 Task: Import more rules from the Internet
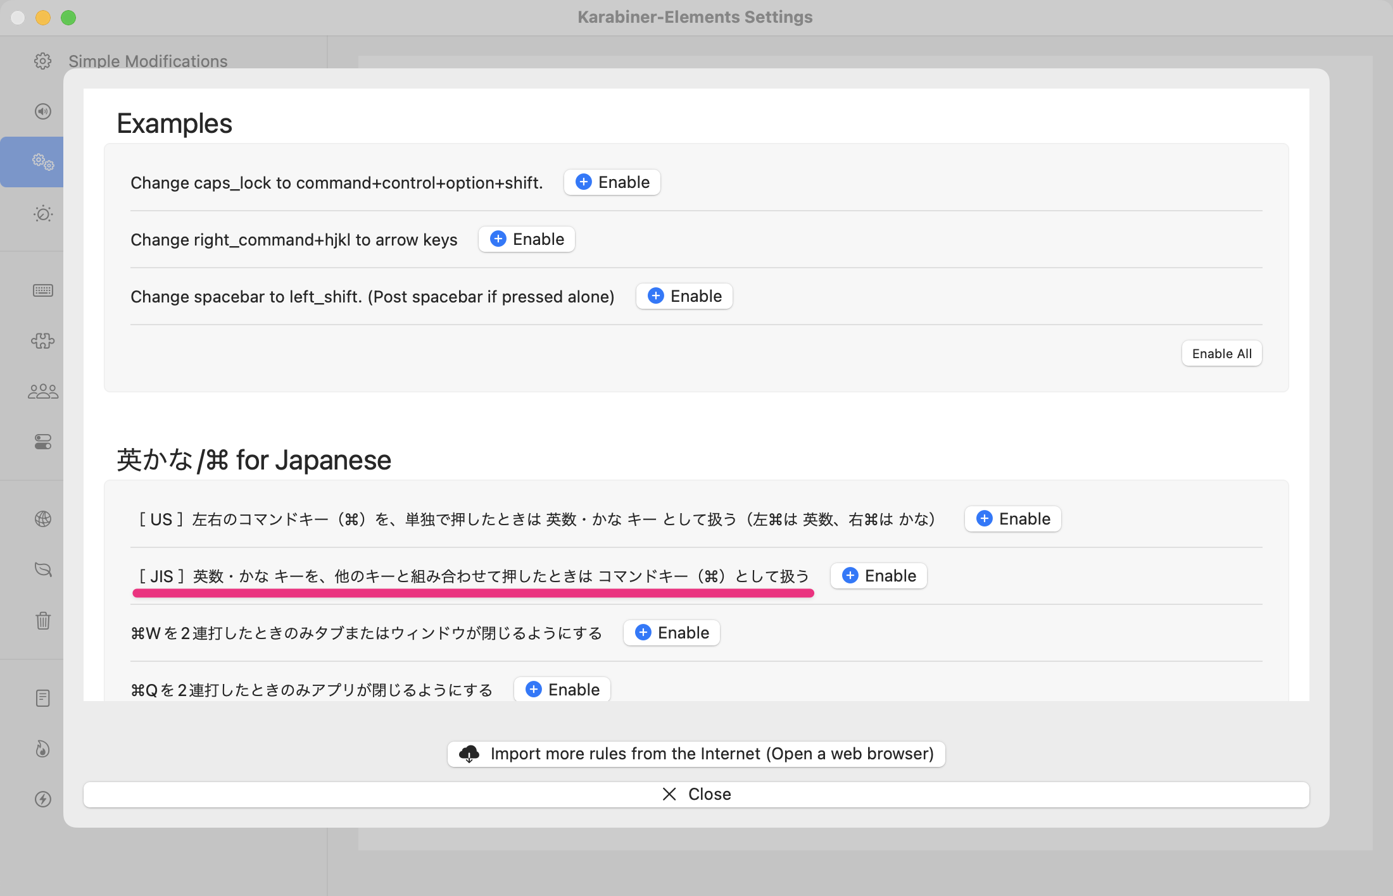coord(696,754)
